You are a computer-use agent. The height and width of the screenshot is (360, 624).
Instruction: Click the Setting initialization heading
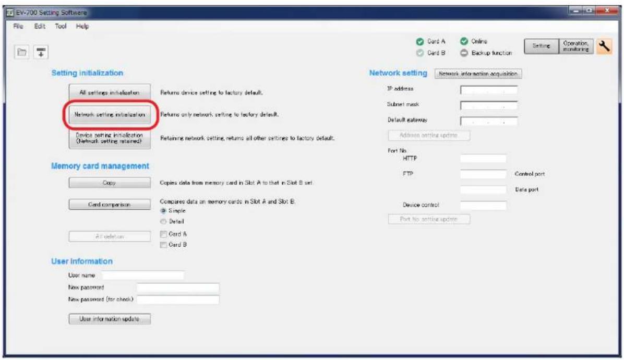87,73
